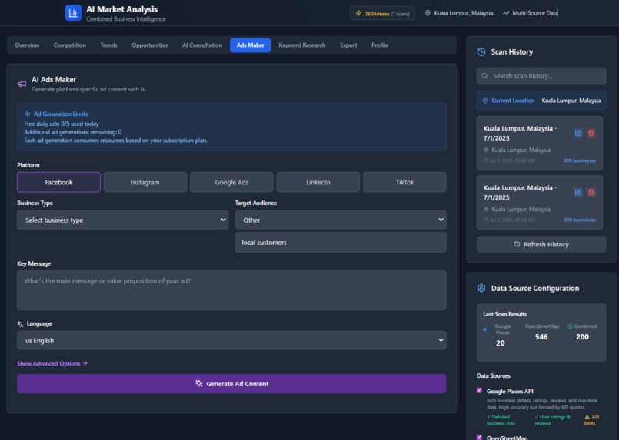Choose LinkedIn as the platform
Image resolution: width=619 pixels, height=440 pixels.
tap(318, 182)
